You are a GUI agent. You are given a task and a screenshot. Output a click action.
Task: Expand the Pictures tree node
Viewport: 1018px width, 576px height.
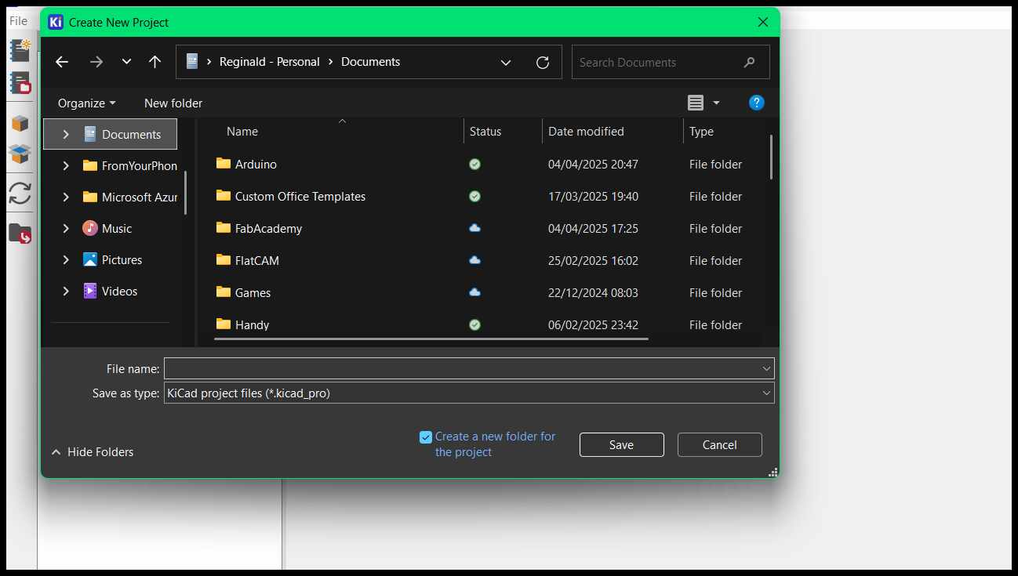[66, 260]
